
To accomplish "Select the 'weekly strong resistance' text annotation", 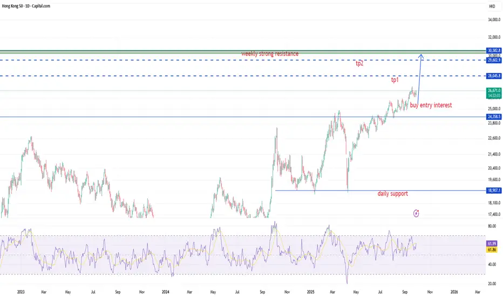I will (x=270, y=53).
